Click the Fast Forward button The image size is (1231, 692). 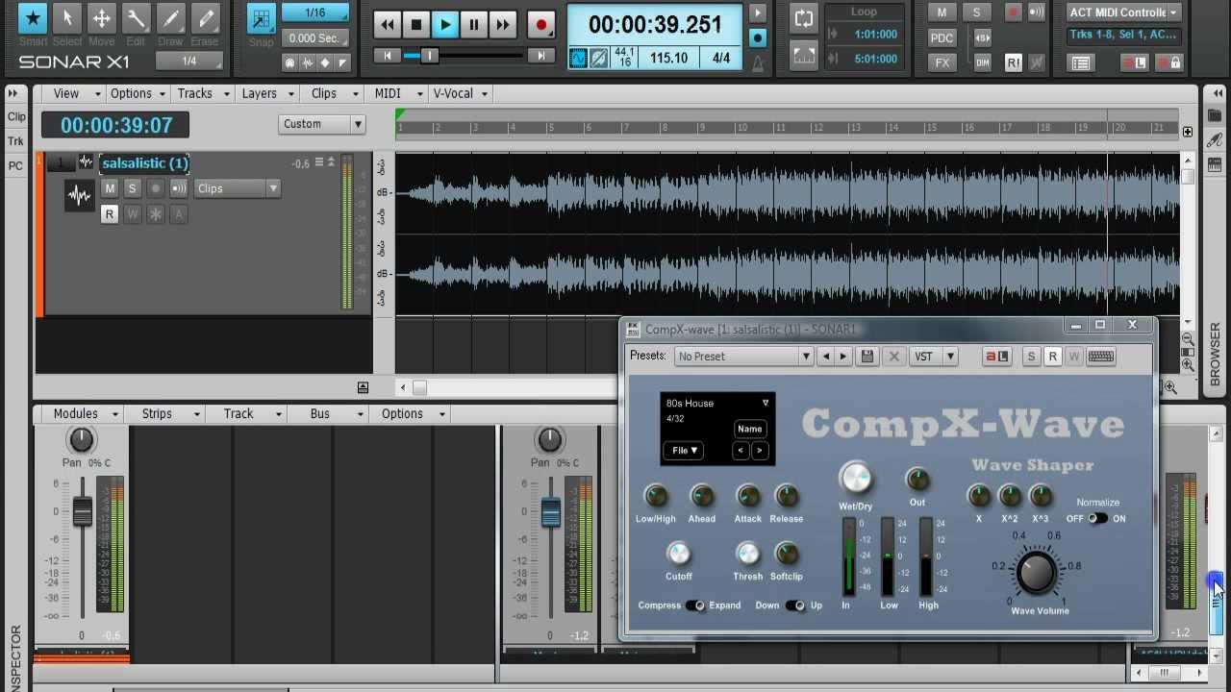[502, 25]
